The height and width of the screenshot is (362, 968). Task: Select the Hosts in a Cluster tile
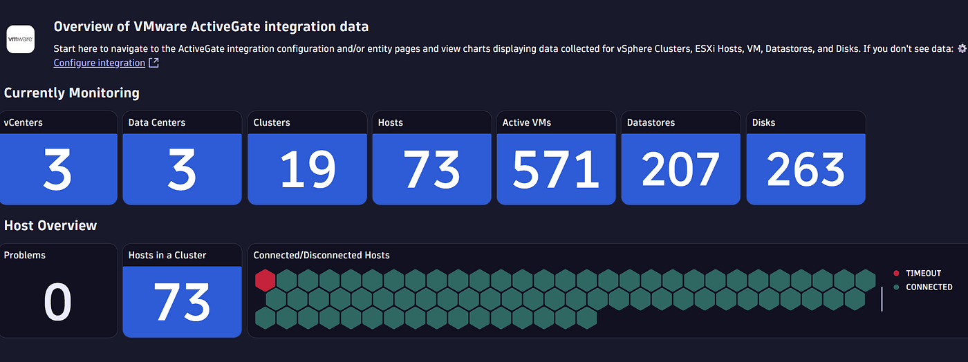[x=183, y=290]
